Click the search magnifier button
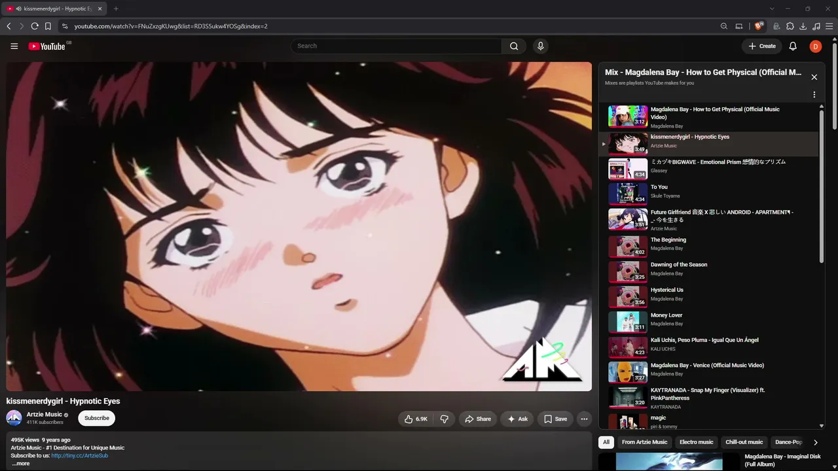838x471 pixels. pyautogui.click(x=514, y=46)
